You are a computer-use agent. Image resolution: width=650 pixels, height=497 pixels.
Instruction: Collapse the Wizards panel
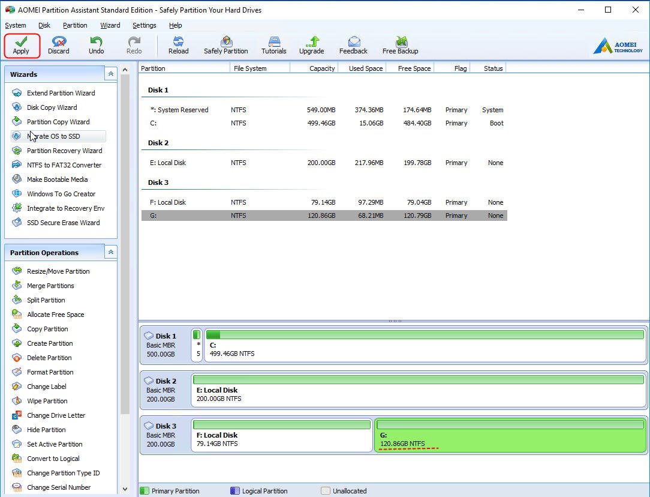[110, 74]
